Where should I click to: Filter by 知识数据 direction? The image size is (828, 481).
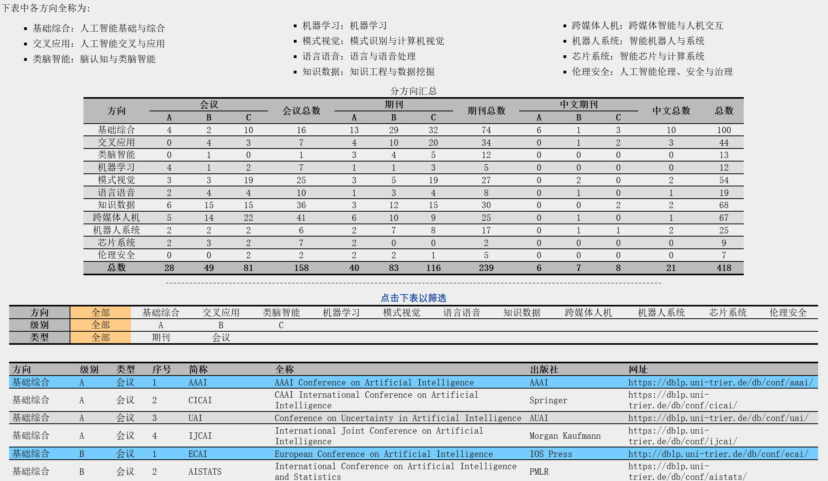(522, 313)
